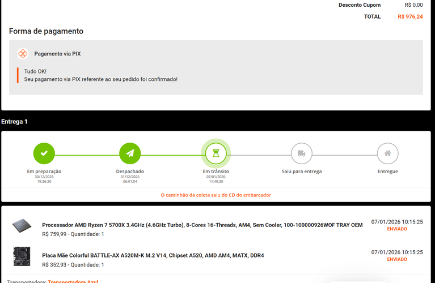Screen dimensions: 435x283
Task: Click the date '07/01/2026' under Em trânsito
Action: pyautogui.click(x=216, y=177)
